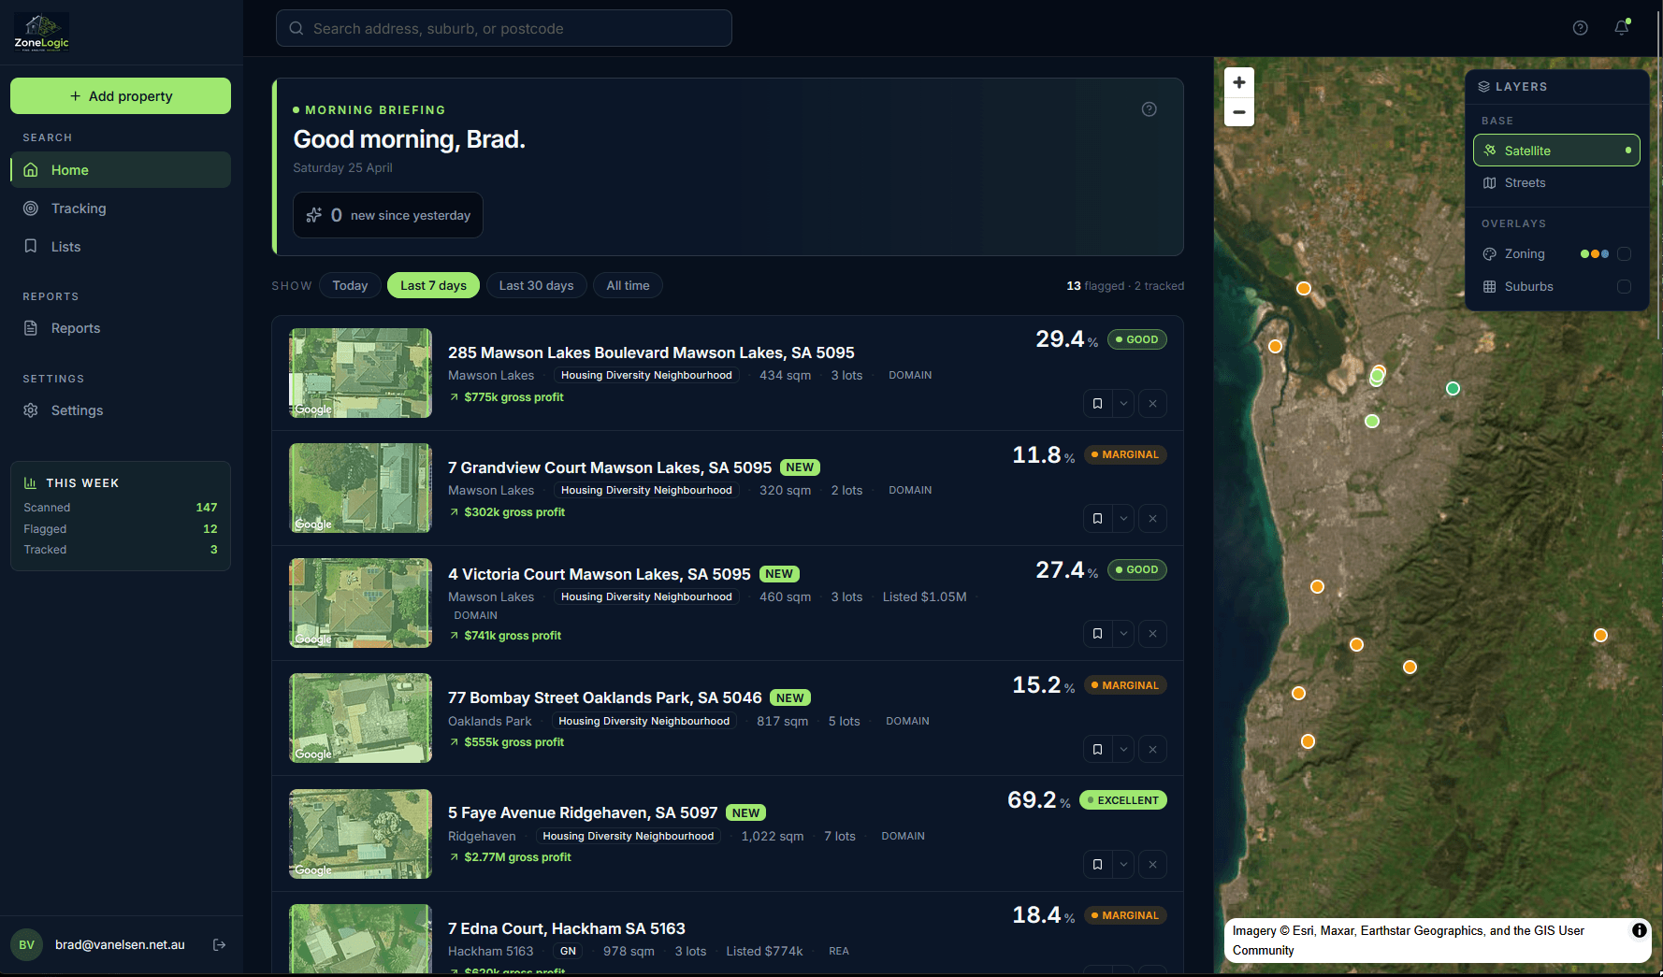Viewport: 1663px width, 977px height.
Task: Enable the Suburbs overlay
Action: pyautogui.click(x=1624, y=286)
